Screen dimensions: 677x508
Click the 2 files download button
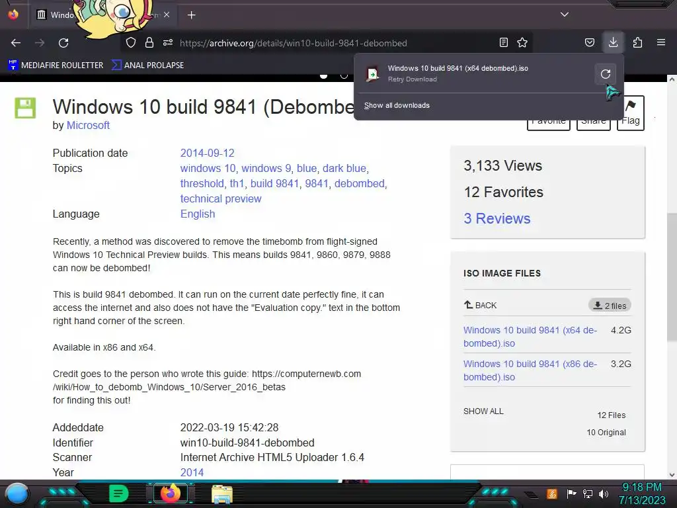610,306
